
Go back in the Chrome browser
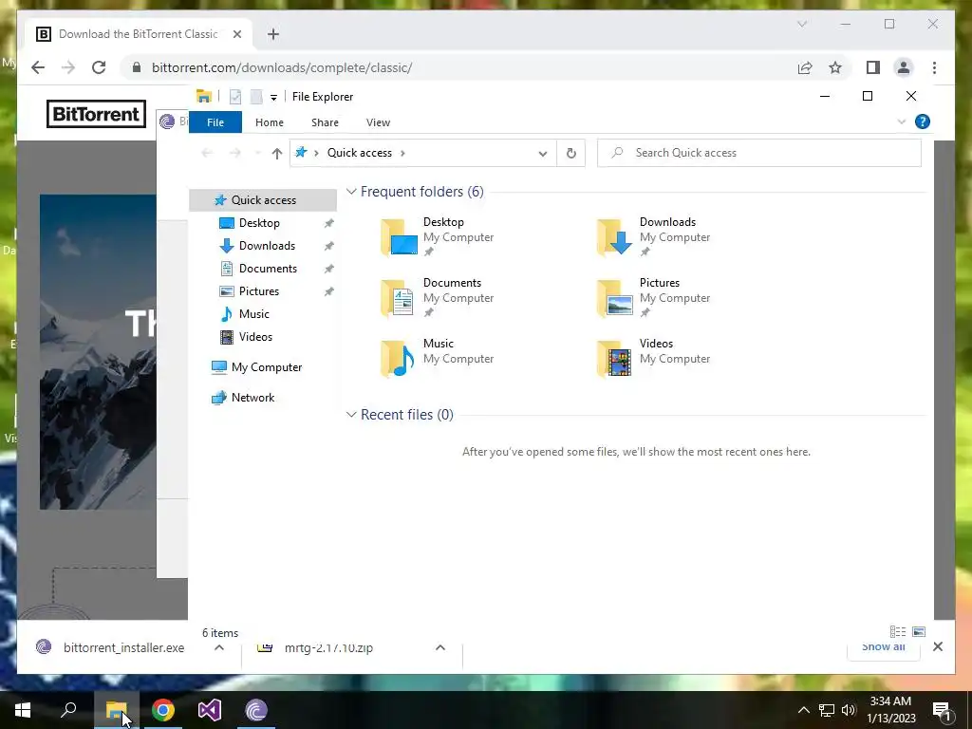click(x=38, y=67)
